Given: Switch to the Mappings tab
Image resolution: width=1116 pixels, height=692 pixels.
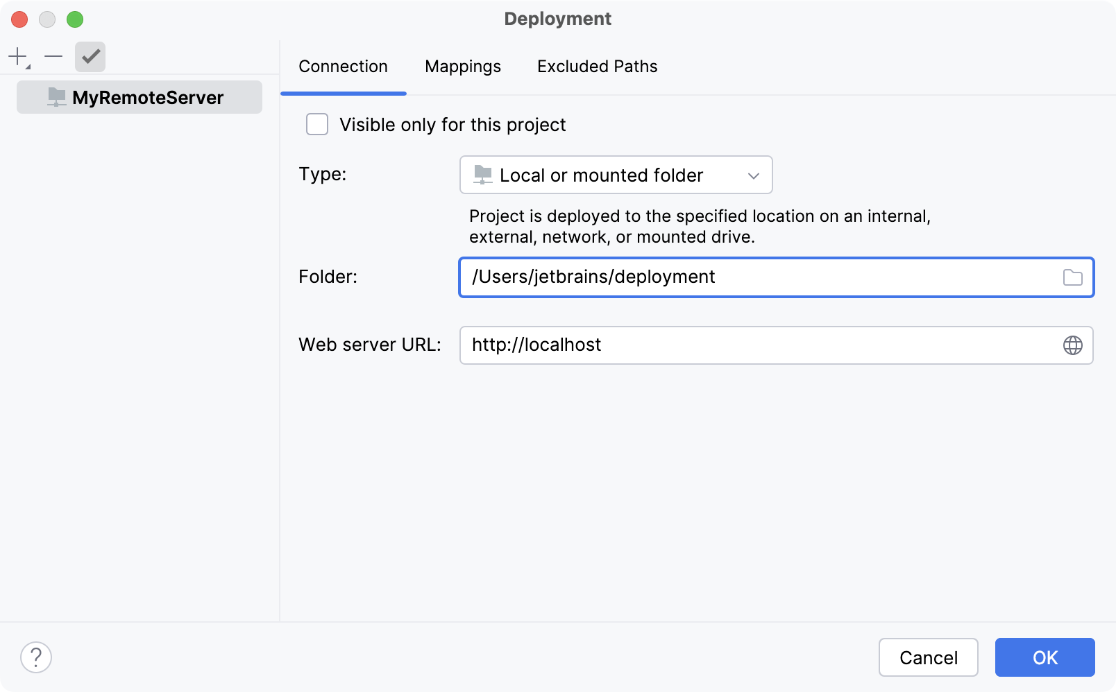Looking at the screenshot, I should pos(462,66).
